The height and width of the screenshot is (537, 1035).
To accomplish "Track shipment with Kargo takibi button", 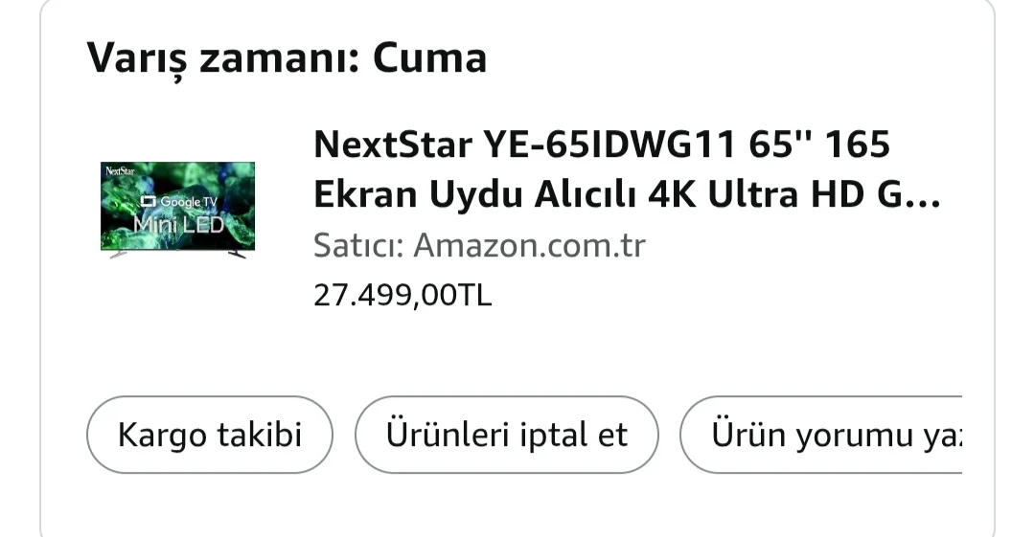I will coord(209,435).
